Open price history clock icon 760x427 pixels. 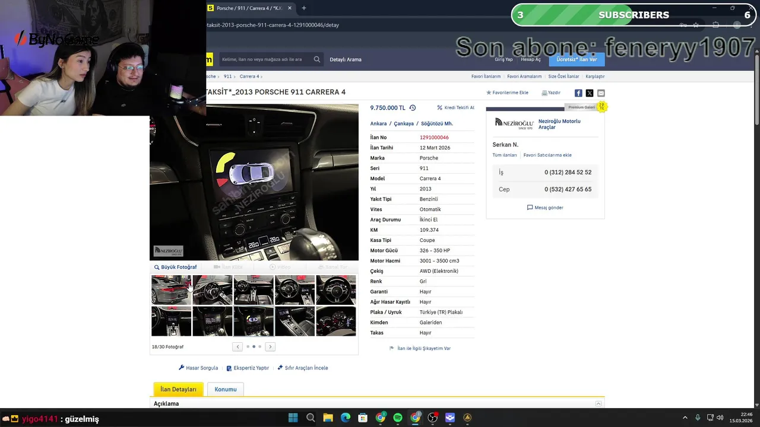tap(413, 108)
